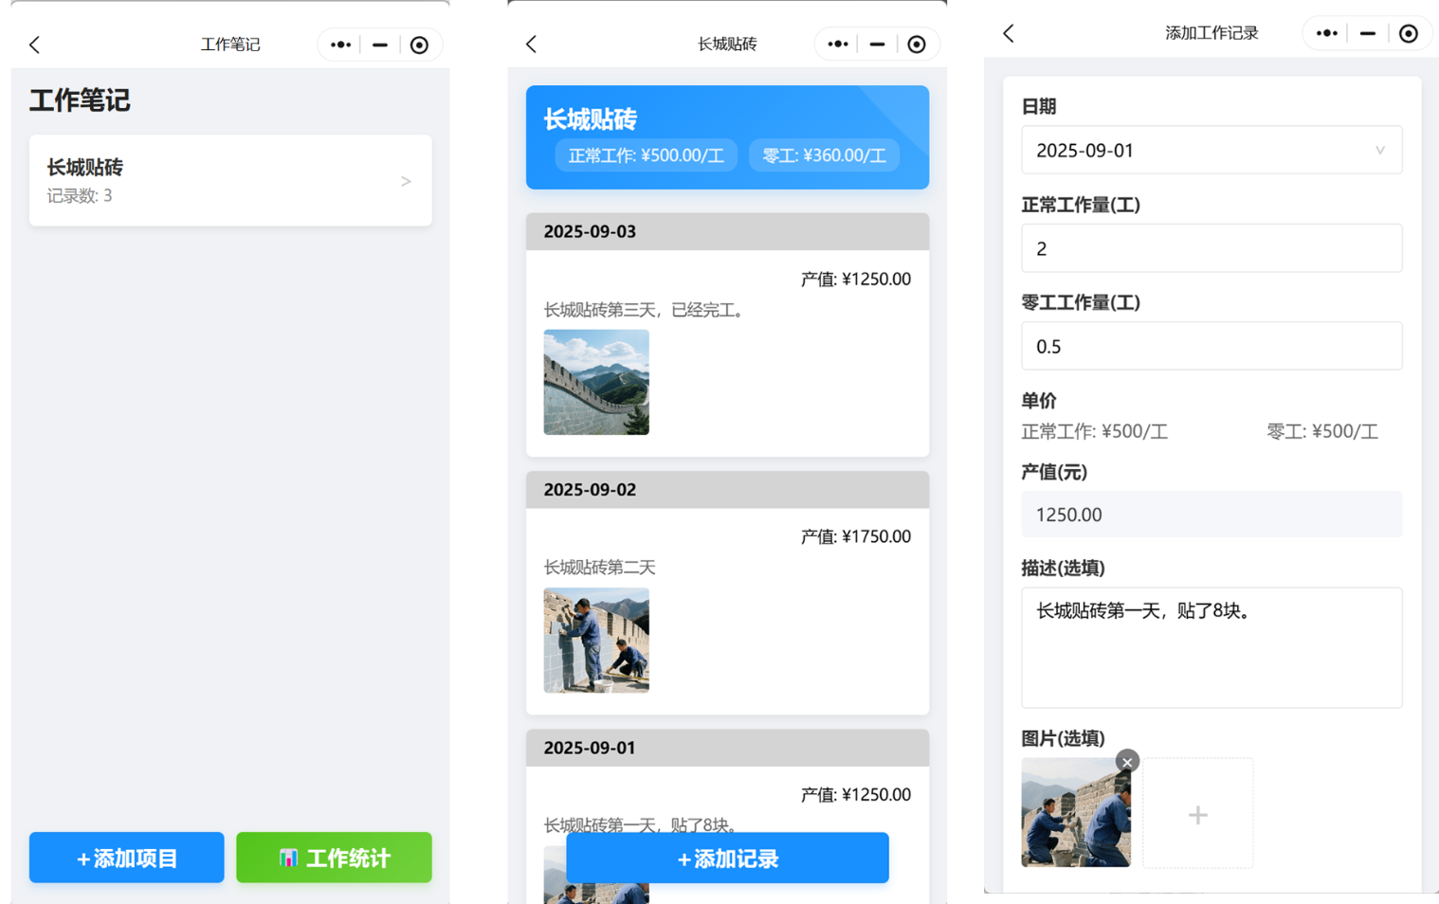Minimize the 工作笔记 mini program

pyautogui.click(x=380, y=45)
